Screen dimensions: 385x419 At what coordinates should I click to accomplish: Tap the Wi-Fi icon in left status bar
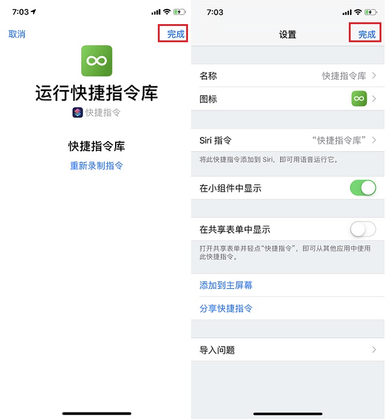(x=167, y=12)
